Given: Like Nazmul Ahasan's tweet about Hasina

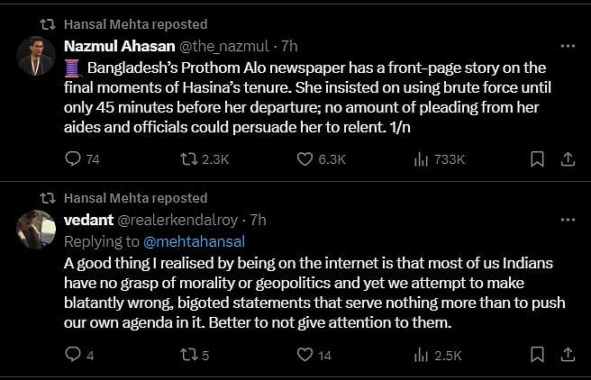Looking at the screenshot, I should pyautogui.click(x=305, y=159).
